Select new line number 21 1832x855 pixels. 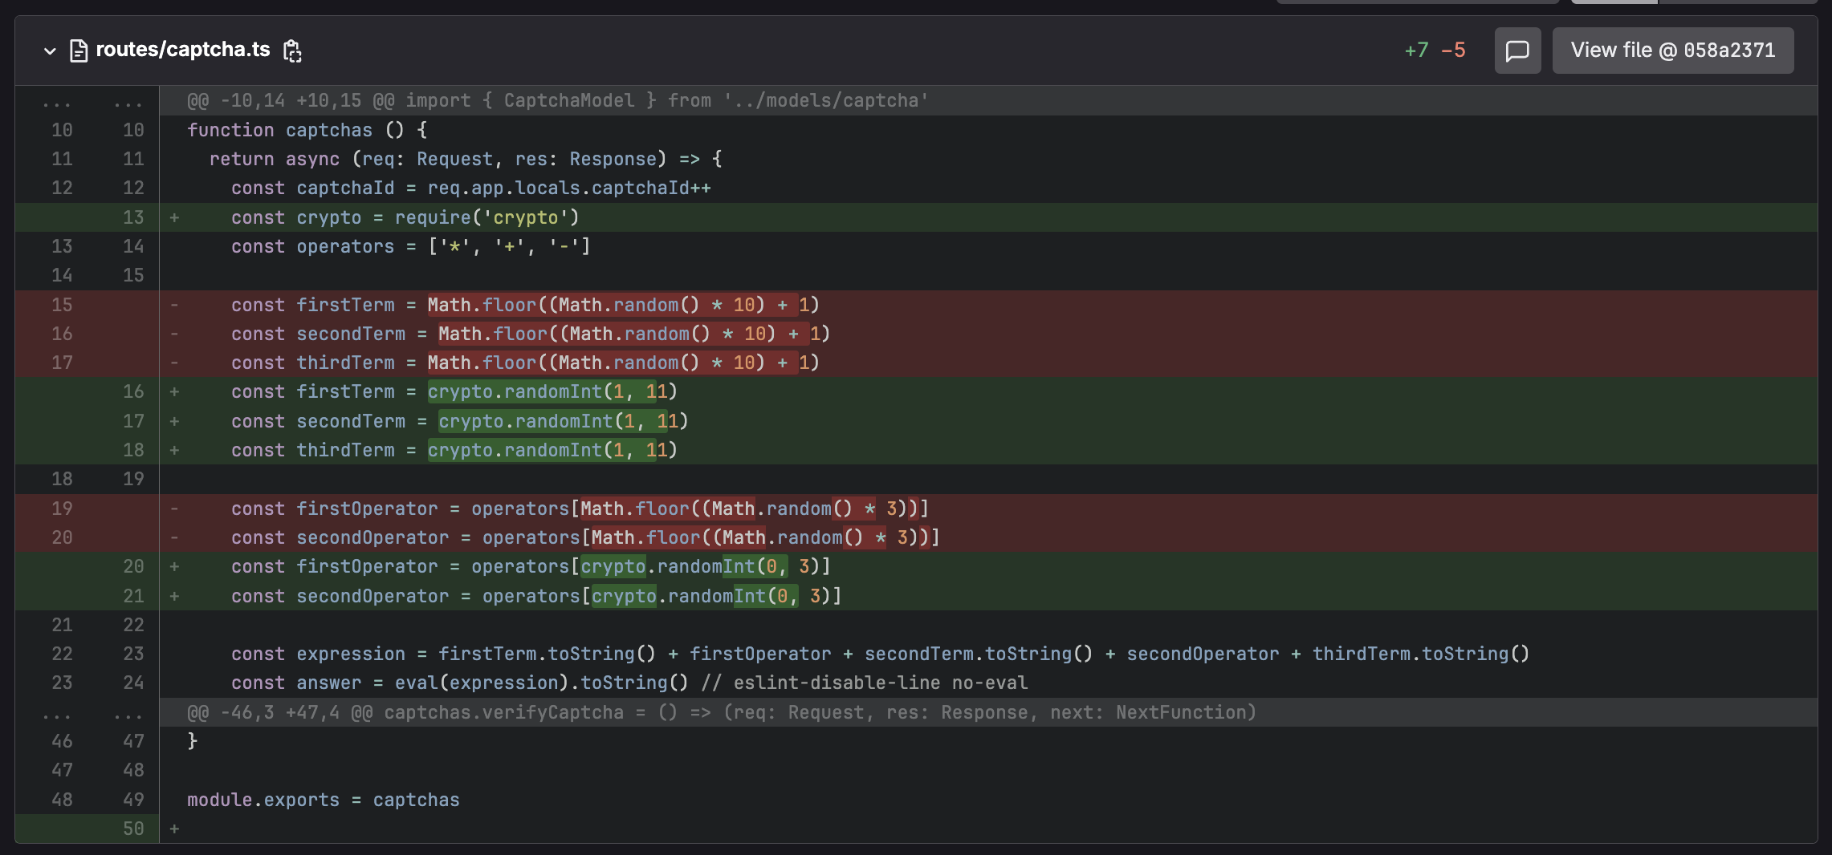point(133,596)
